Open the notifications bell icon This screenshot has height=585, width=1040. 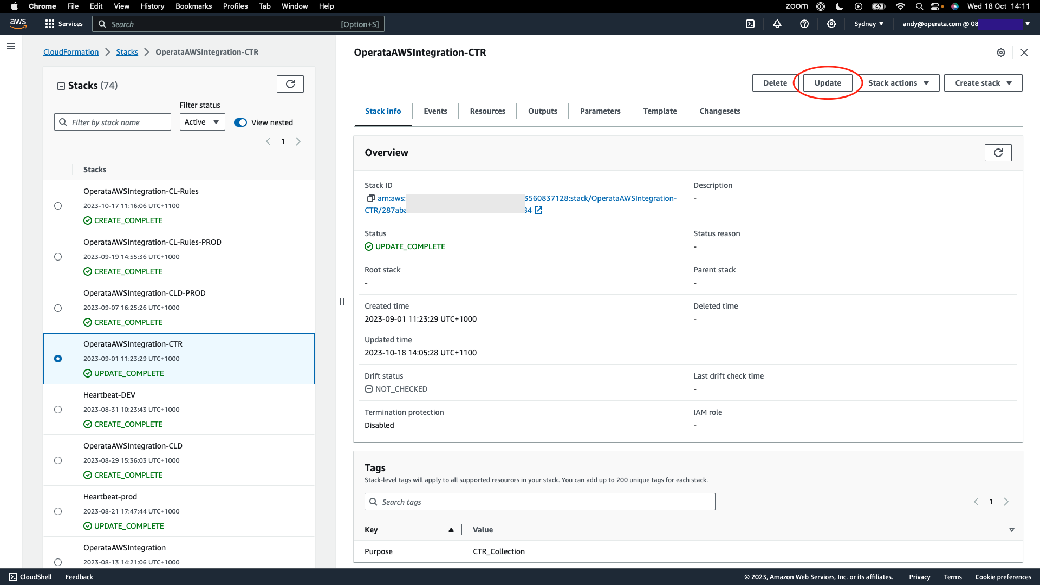[x=777, y=24]
